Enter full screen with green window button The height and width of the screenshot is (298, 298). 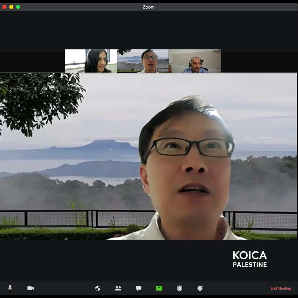(18, 7)
